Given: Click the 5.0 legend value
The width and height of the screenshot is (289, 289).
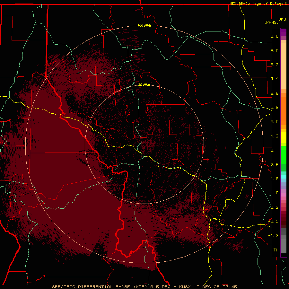Looking at the screenshot, I should click(275, 122).
